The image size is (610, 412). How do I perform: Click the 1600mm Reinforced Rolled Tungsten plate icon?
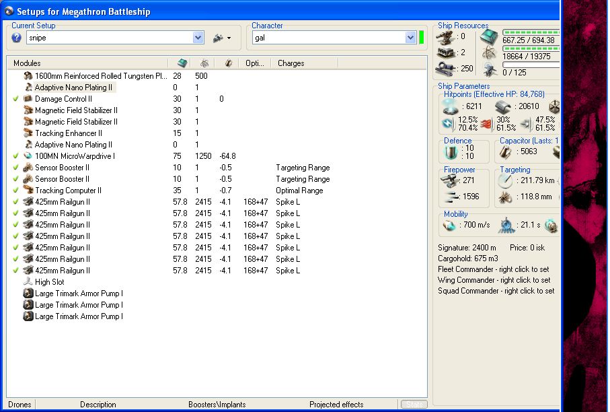tap(28, 76)
